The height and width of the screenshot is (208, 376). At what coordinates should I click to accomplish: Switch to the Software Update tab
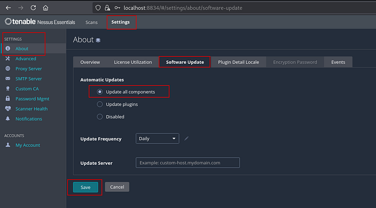pos(185,62)
